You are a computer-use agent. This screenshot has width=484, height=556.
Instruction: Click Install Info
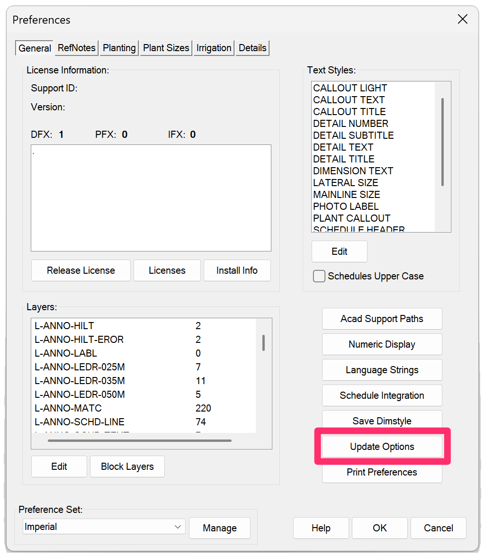[237, 270]
